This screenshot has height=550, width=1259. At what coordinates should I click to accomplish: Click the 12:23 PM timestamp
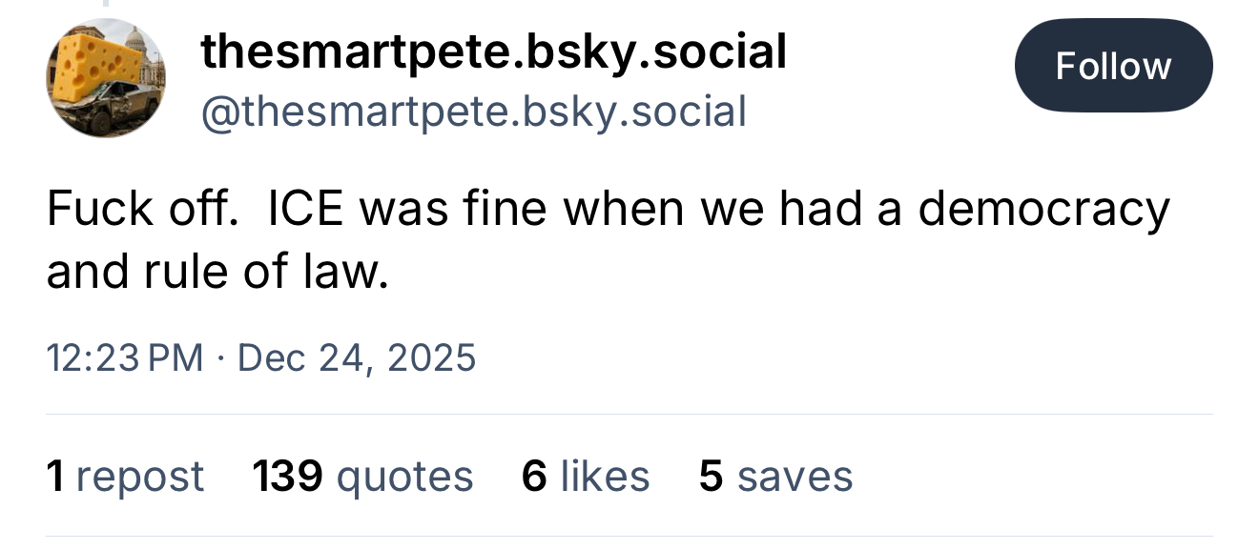[124, 358]
